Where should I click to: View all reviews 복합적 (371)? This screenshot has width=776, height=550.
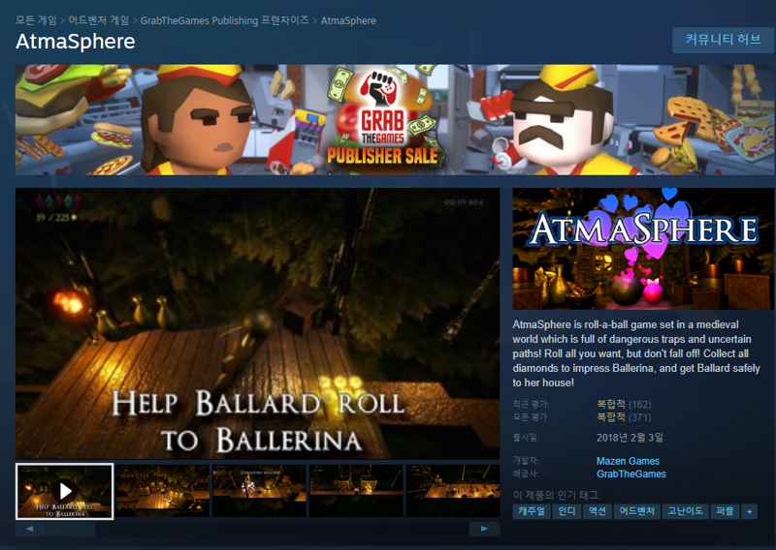pyautogui.click(x=624, y=417)
